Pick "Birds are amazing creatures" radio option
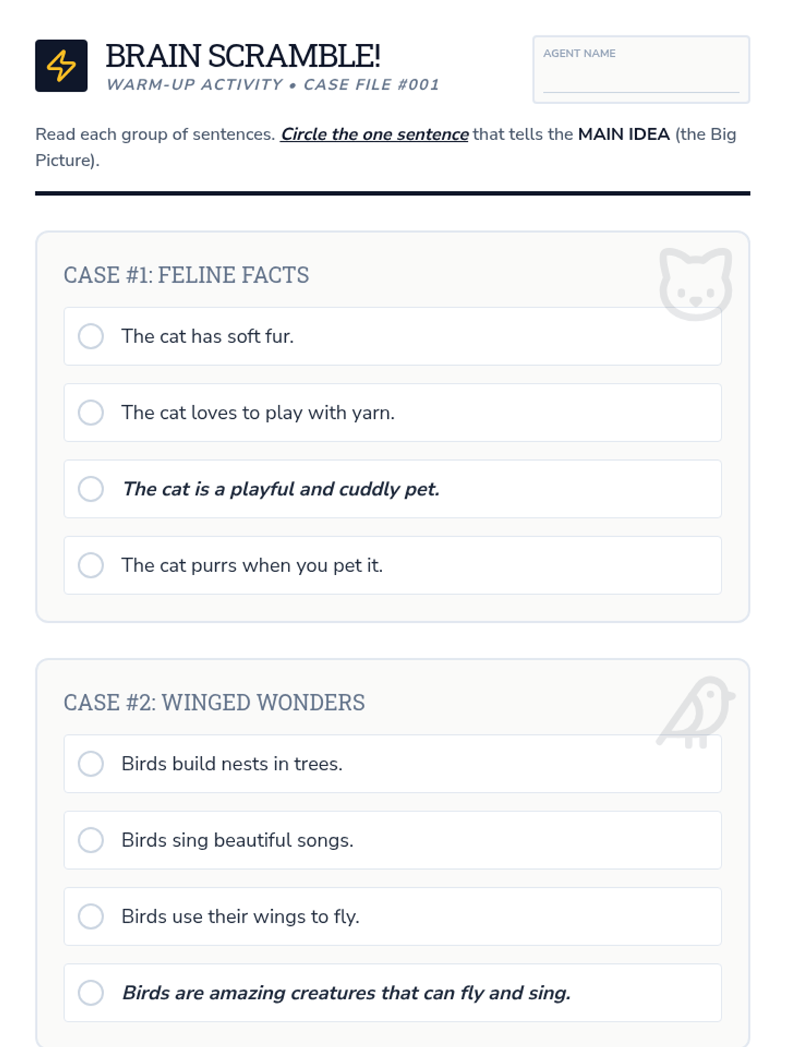785x1047 pixels. [x=91, y=993]
